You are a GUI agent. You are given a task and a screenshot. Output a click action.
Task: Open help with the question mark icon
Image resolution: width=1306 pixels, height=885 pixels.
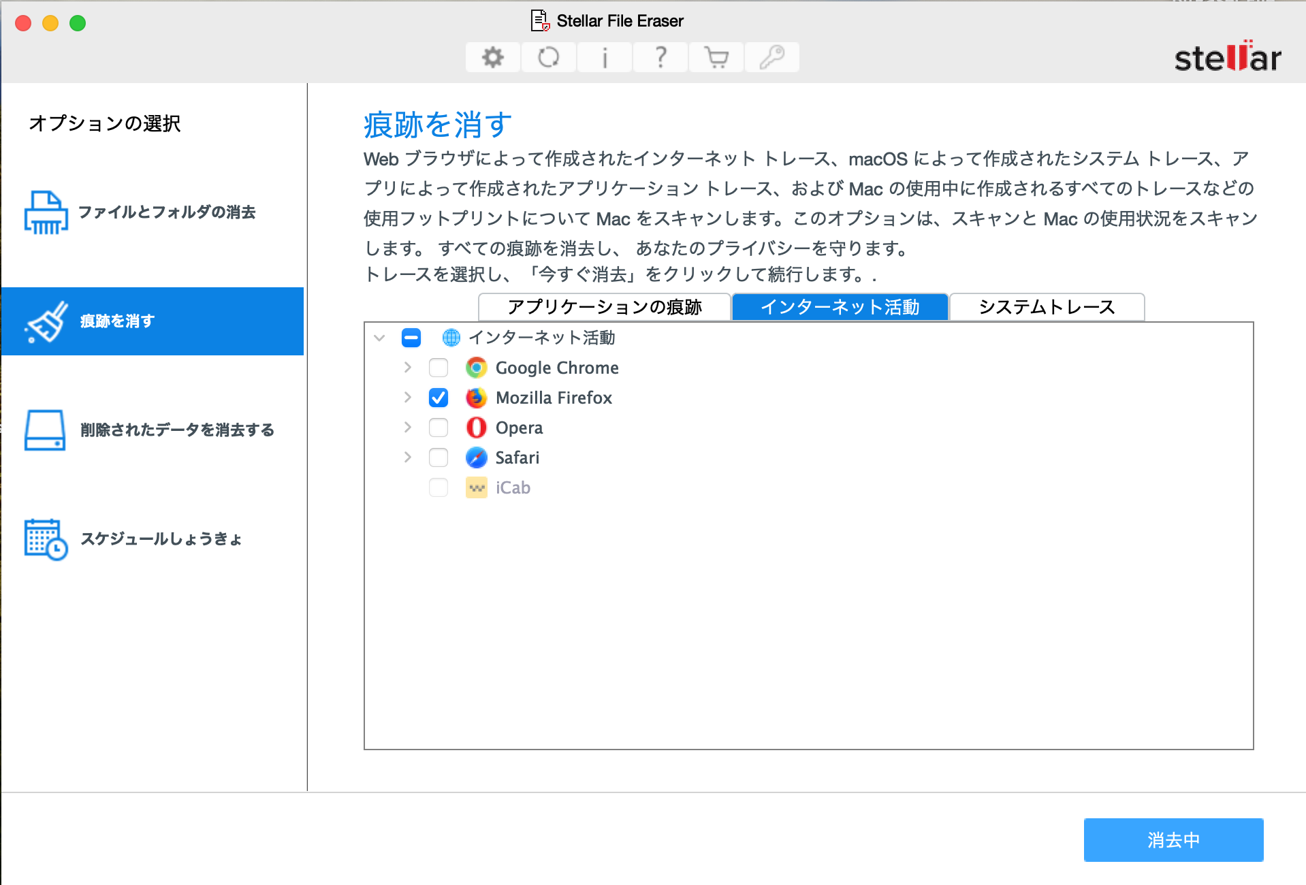[x=660, y=57]
